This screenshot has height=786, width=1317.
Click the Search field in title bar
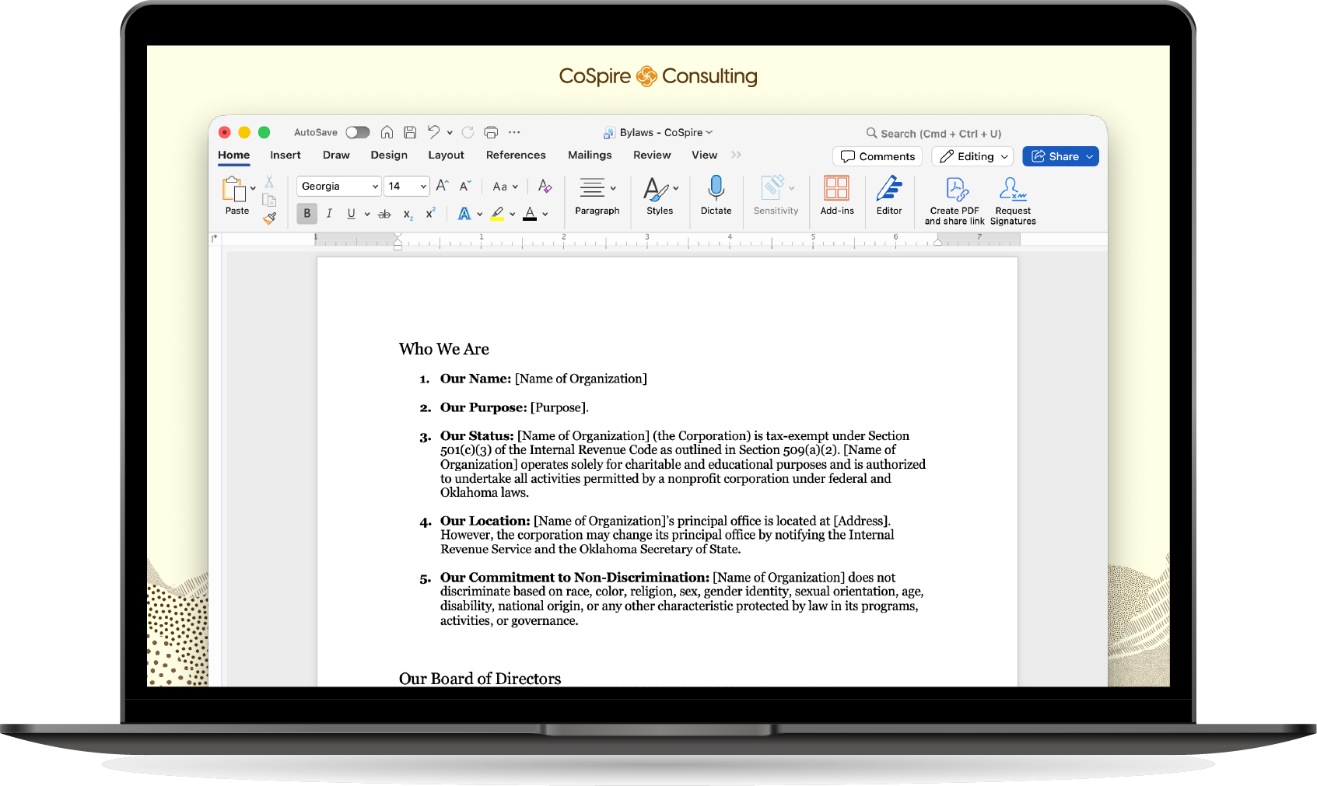(x=933, y=134)
